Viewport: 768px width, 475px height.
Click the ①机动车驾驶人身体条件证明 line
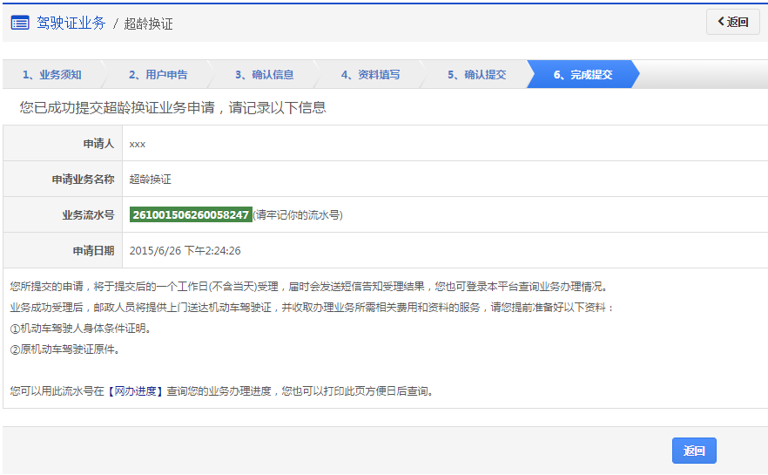pyautogui.click(x=80, y=329)
